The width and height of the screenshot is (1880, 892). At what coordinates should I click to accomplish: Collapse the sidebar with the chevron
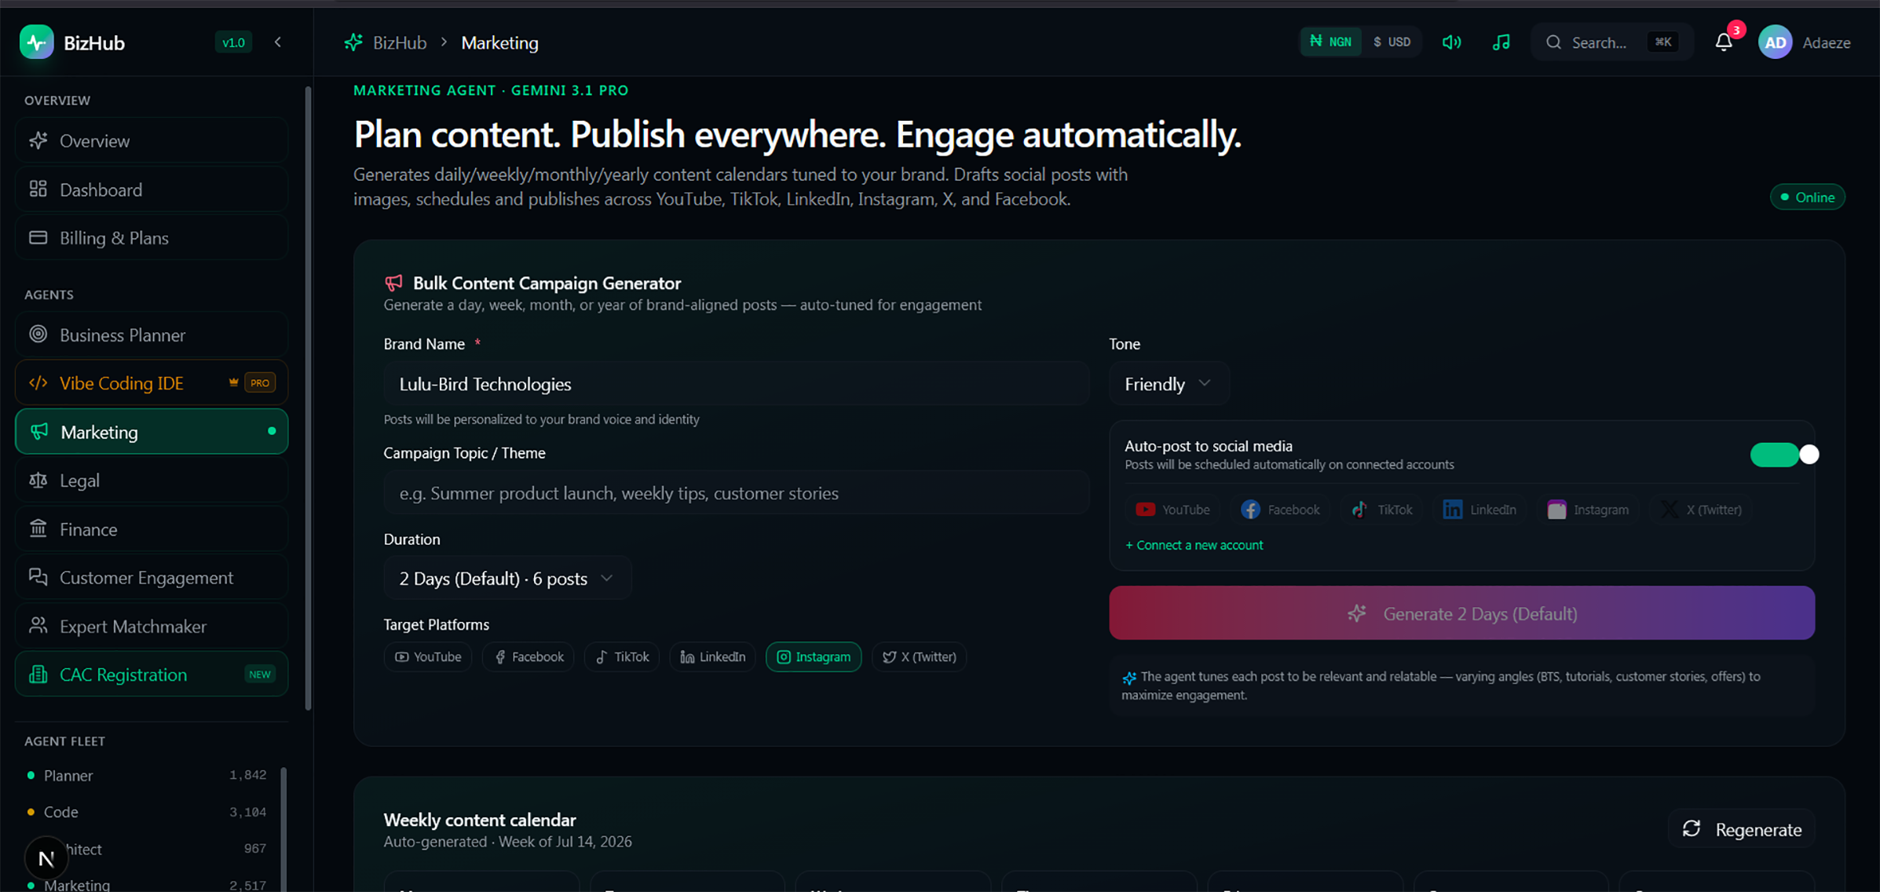(278, 42)
